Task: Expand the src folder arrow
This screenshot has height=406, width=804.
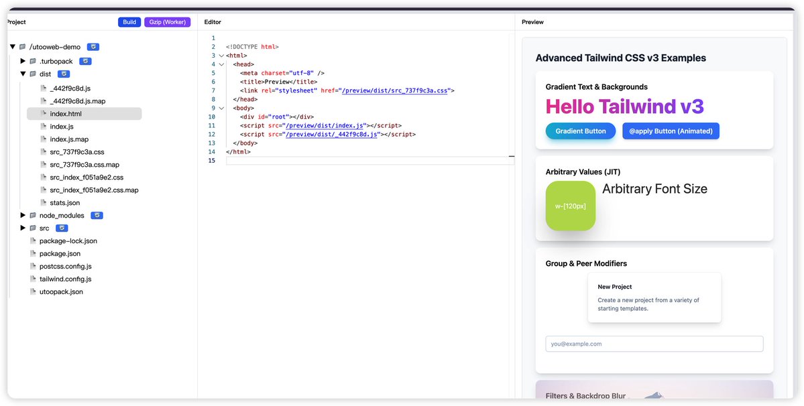Action: 23,228
